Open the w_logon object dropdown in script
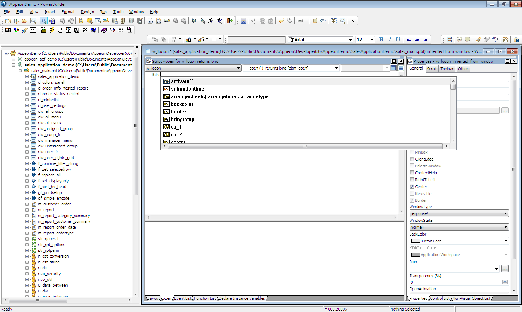Screen dimensions: 522x312 [x=238, y=68]
